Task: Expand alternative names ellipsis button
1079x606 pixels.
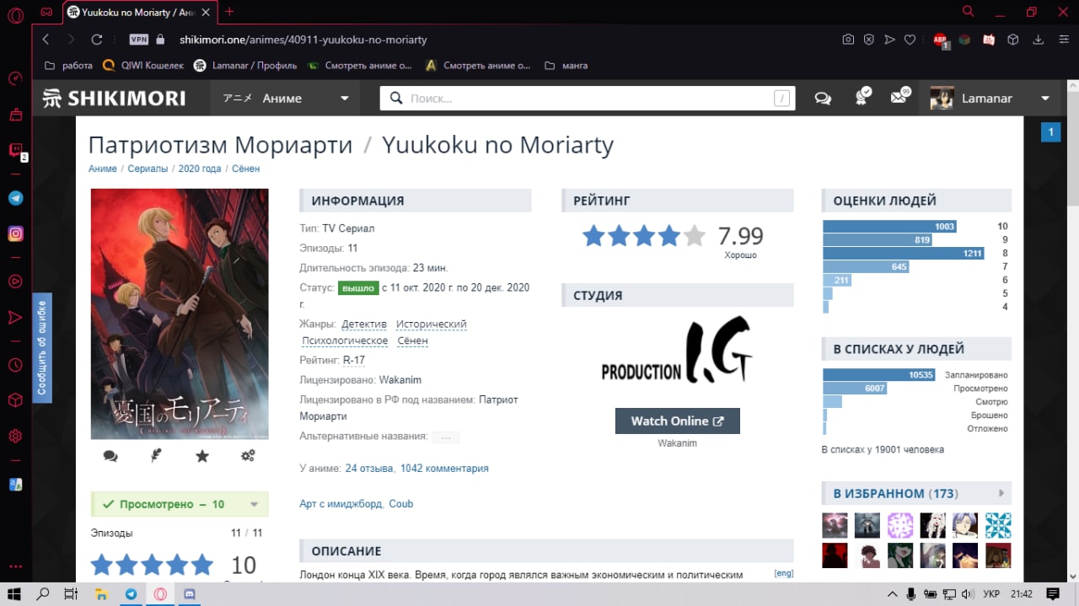Action: click(445, 437)
